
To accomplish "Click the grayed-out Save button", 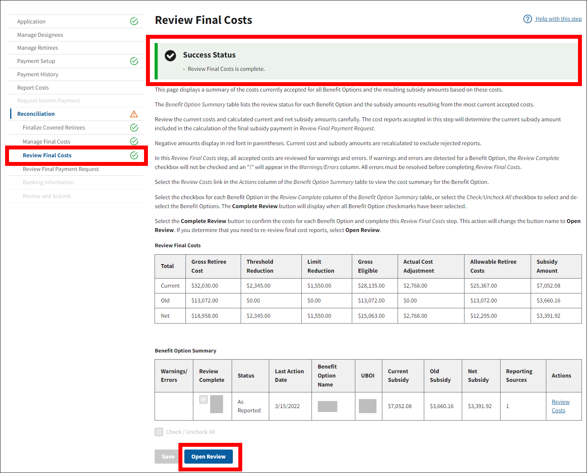I will coord(168,457).
